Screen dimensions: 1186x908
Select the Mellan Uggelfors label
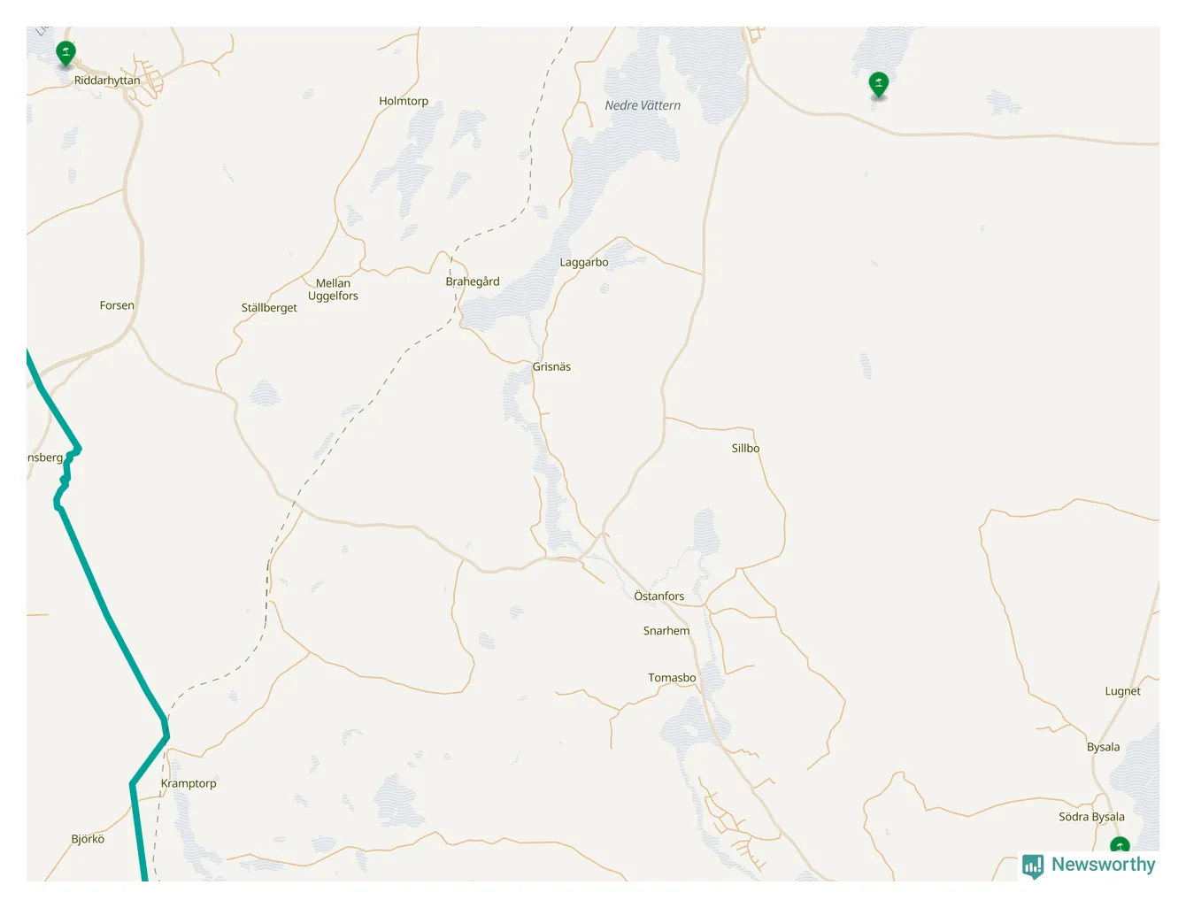[333, 290]
